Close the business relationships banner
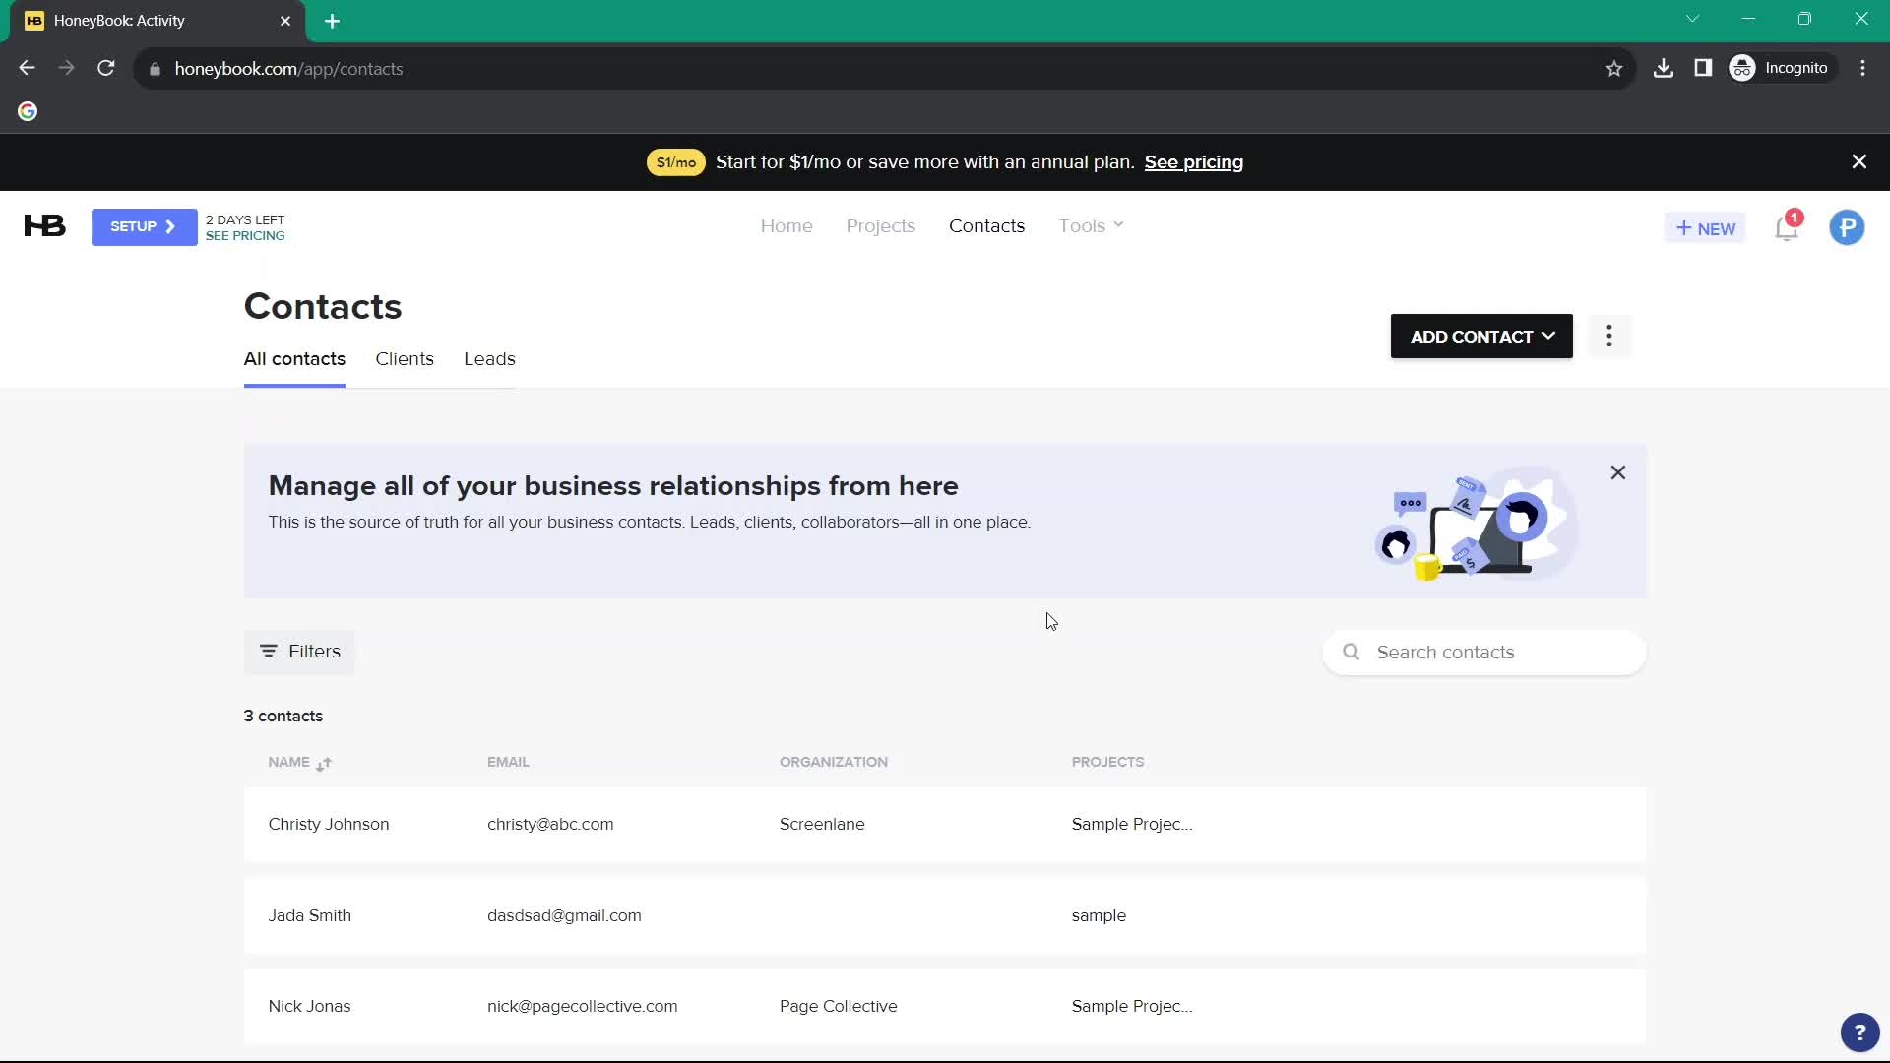Screen dimensions: 1890x1063 tap(1618, 472)
